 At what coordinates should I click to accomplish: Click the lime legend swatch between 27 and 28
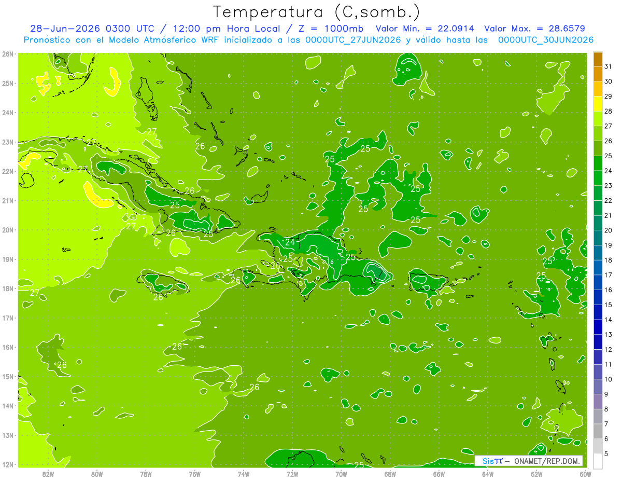tap(598, 119)
